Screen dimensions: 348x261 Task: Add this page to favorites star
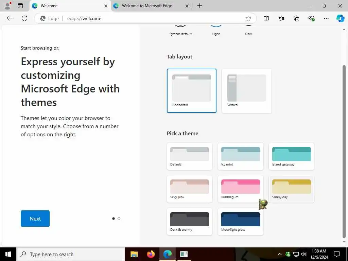tap(248, 18)
